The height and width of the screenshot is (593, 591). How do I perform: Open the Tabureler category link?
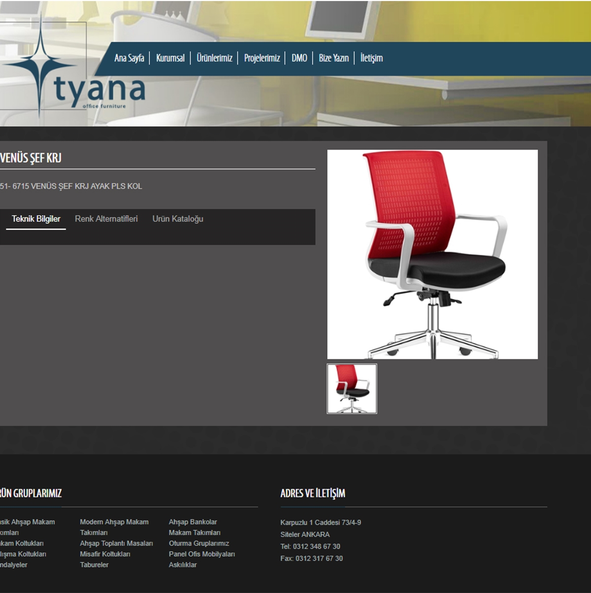click(94, 565)
